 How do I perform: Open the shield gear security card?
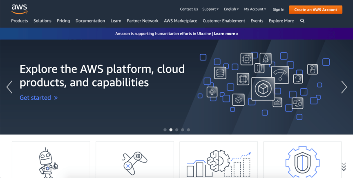(302, 160)
